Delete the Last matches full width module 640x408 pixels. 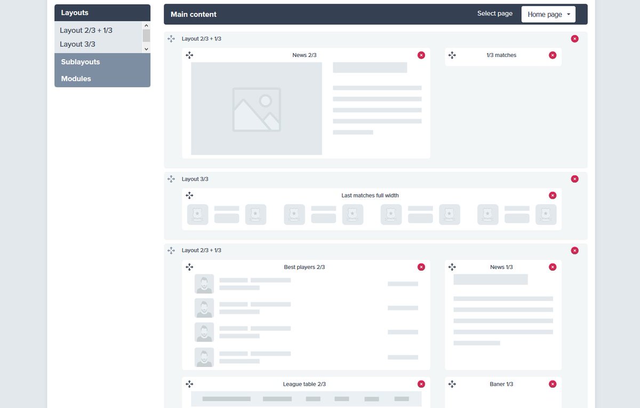tap(553, 195)
